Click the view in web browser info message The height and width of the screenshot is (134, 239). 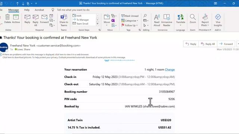46,54
